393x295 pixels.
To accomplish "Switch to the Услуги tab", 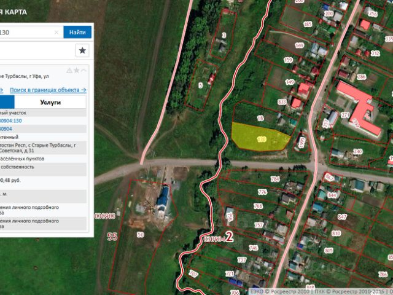I will point(50,103).
